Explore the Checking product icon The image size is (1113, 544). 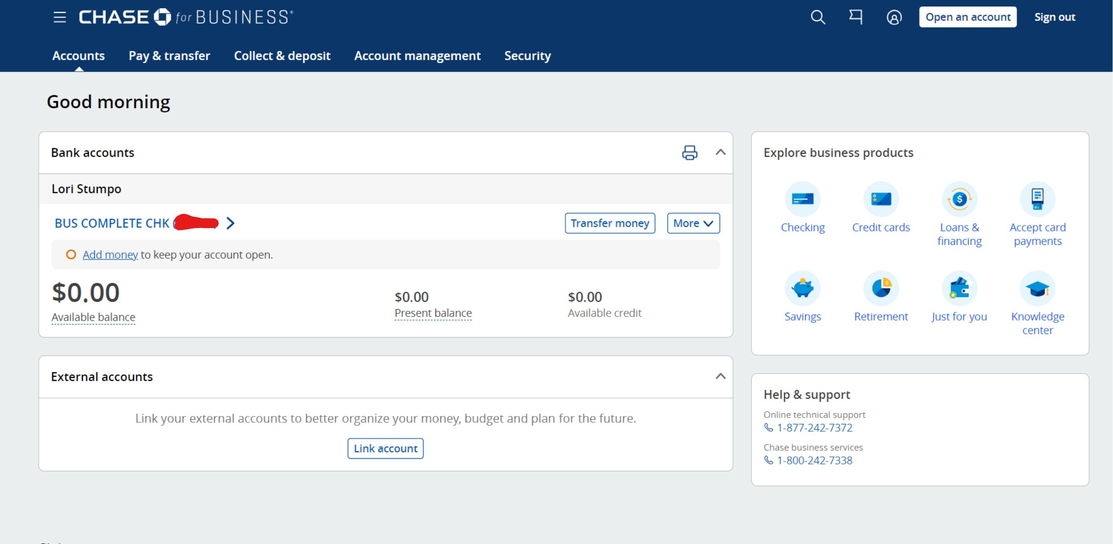803,199
